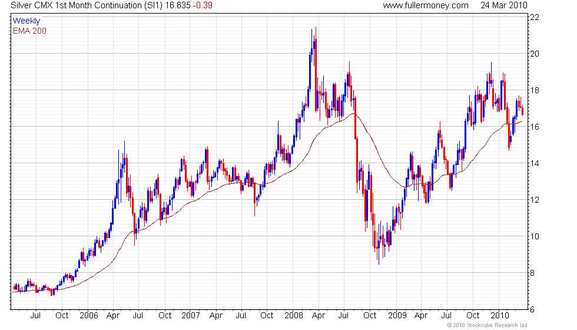
Task: Click the date 24 Mar 2010
Action: coord(504,5)
